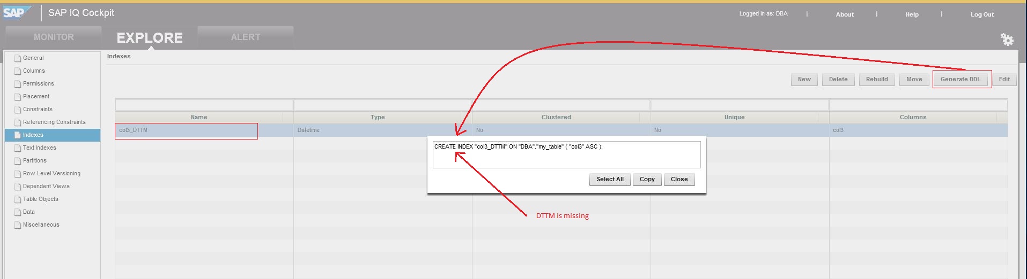Sort by the Type column header
The width and height of the screenshot is (1027, 279).
(378, 117)
